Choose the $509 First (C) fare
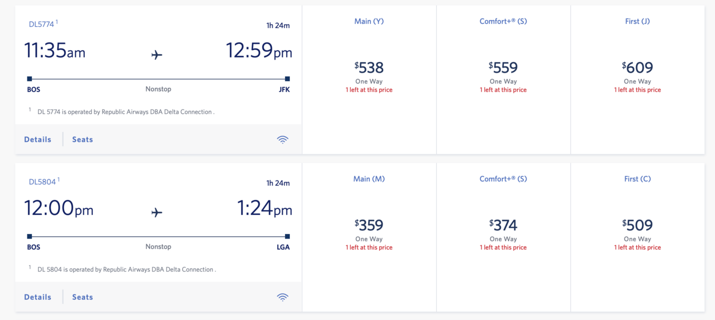The image size is (715, 320). (x=637, y=226)
